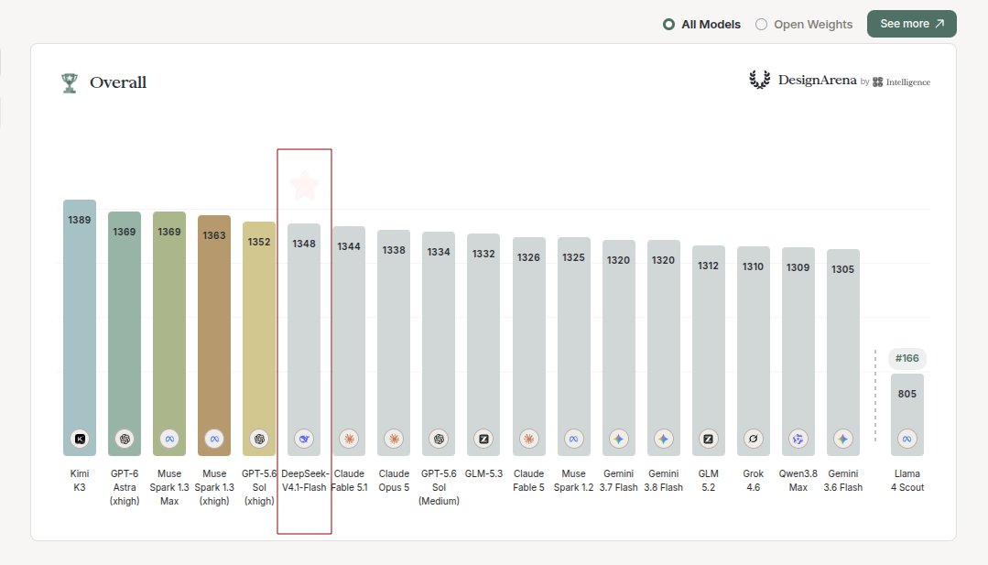
Task: Click the GPT-5.6 Sol (xhigh) yellow bar
Action: [x=259, y=339]
